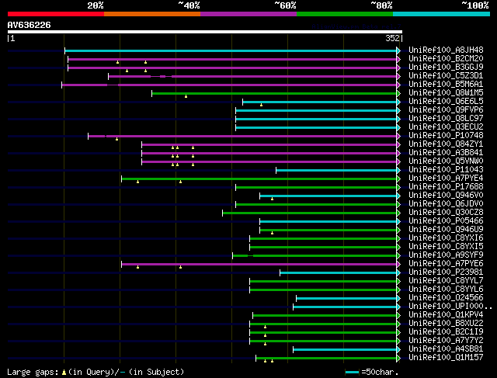The width and height of the screenshot is (497, 378).
Task: Open hit UniRef100_Q6JDV0
Action: (446, 204)
